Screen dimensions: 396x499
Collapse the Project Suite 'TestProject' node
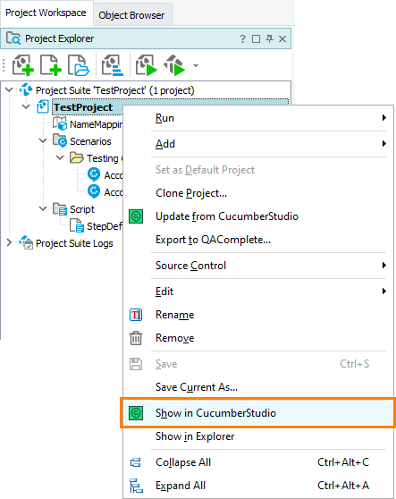pyautogui.click(x=9, y=89)
